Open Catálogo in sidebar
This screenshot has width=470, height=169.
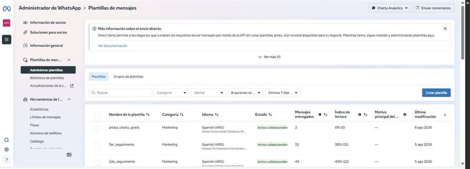[x=37, y=141]
